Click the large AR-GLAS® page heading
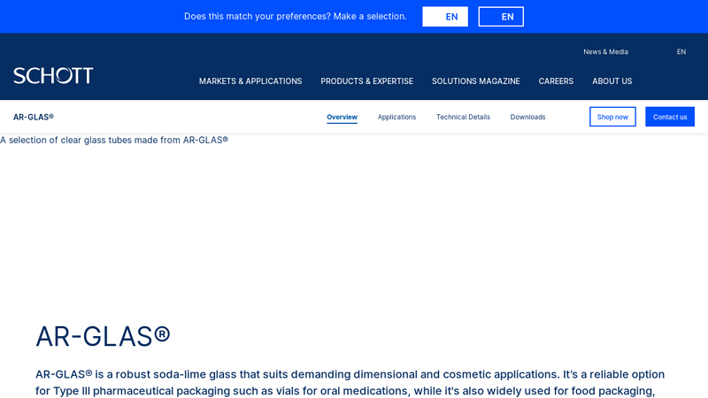708x398 pixels. coord(103,336)
